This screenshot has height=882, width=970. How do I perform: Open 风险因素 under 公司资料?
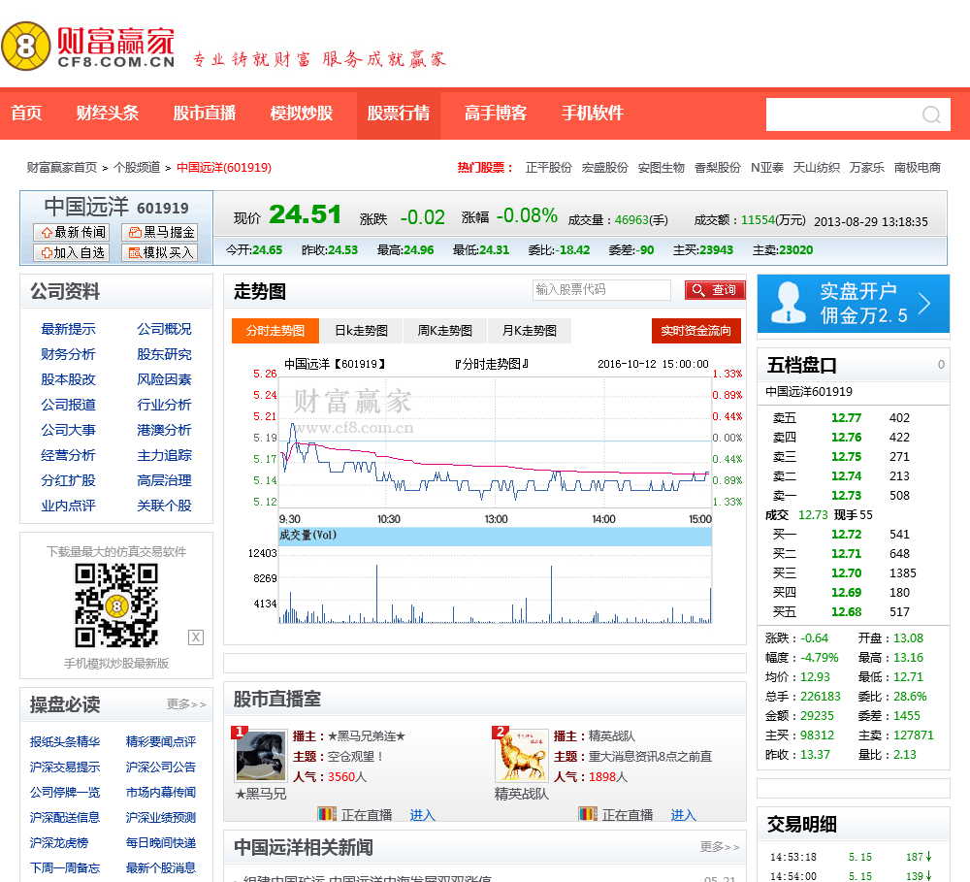(x=164, y=379)
